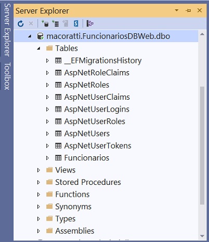This screenshot has height=242, width=209.
Task: Click the vertical scrollbar thumb
Action: click(x=202, y=145)
